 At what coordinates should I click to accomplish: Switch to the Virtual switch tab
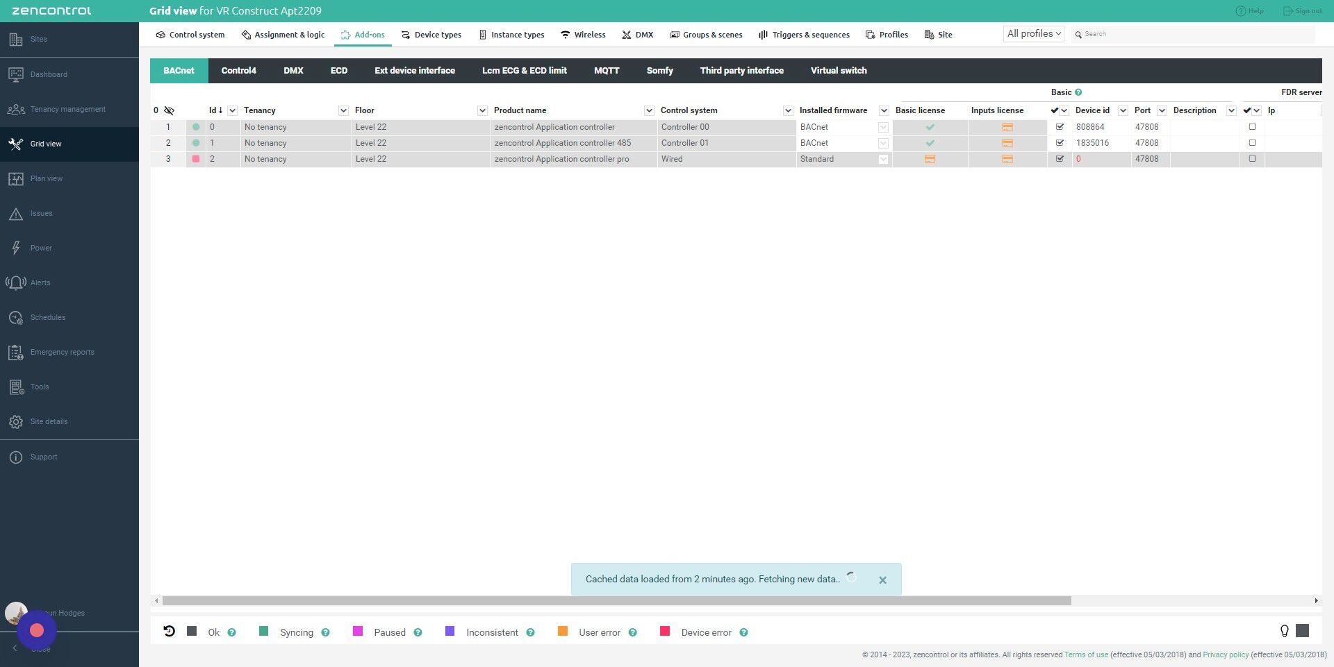pos(839,71)
